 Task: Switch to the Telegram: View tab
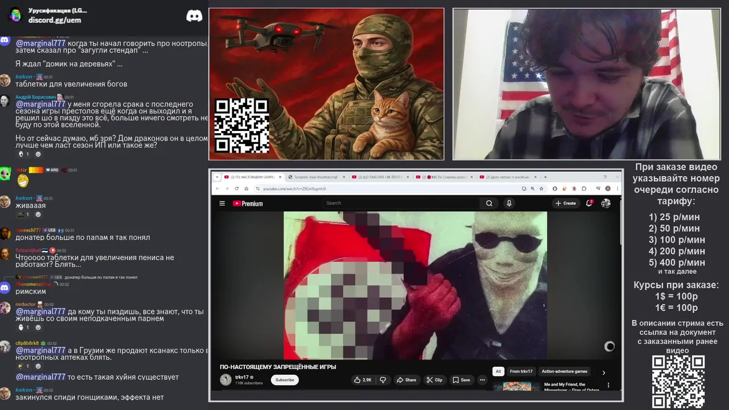pyautogui.click(x=317, y=177)
